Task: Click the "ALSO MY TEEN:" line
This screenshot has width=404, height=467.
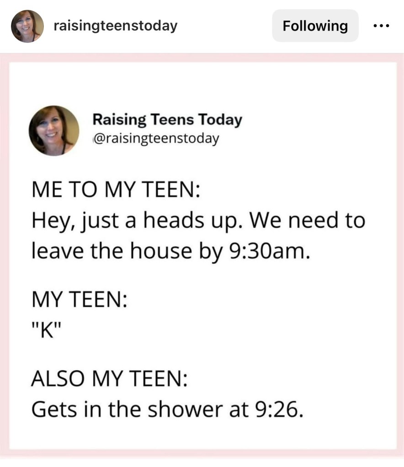Action: pyautogui.click(x=109, y=379)
